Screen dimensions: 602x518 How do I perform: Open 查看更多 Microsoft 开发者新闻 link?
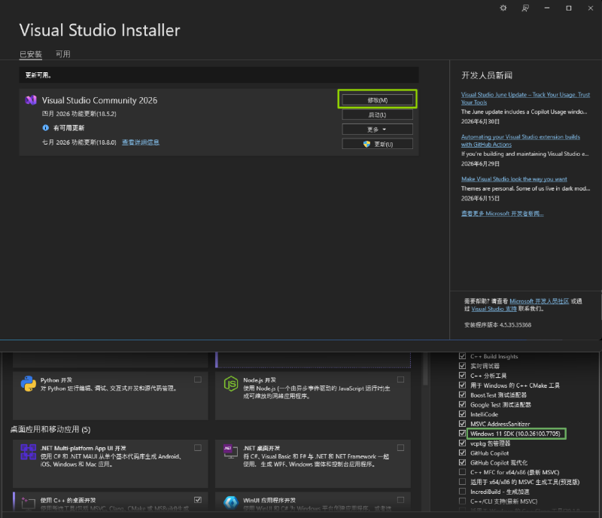click(x=502, y=214)
